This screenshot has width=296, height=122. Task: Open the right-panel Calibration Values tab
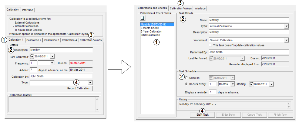181,8
